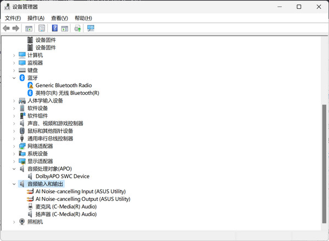Screen dimensions: 329x241
Task: Collapse the 蓝牙 category
Action: (14, 78)
